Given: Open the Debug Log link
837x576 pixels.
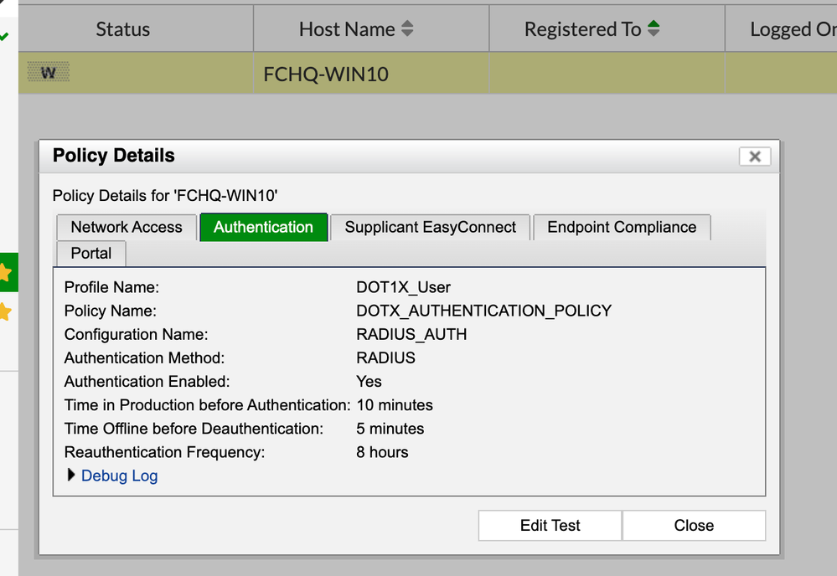Looking at the screenshot, I should pyautogui.click(x=119, y=476).
